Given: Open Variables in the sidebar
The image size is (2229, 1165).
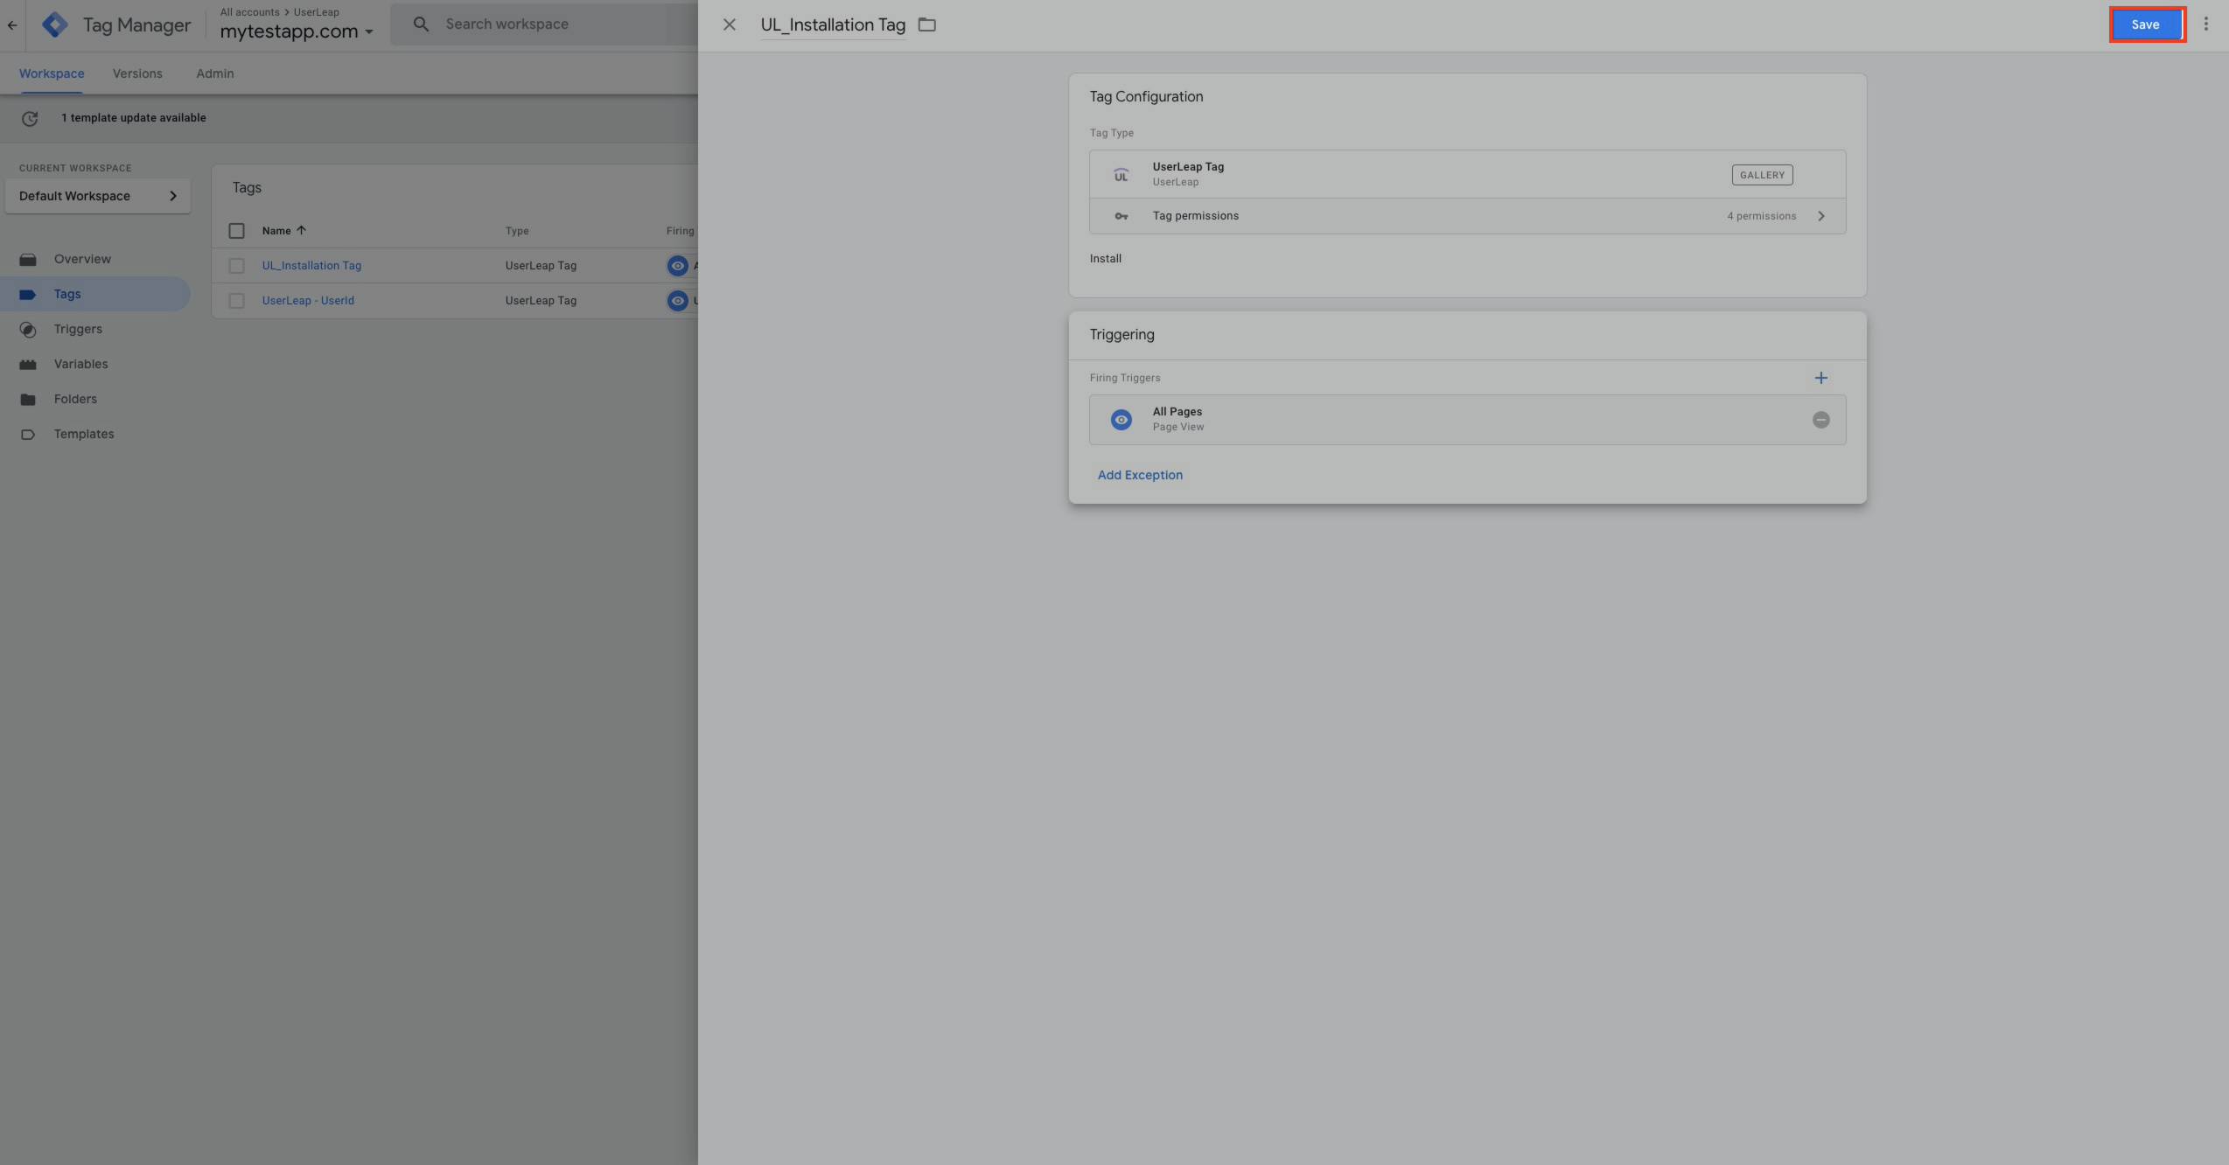Looking at the screenshot, I should point(95,364).
